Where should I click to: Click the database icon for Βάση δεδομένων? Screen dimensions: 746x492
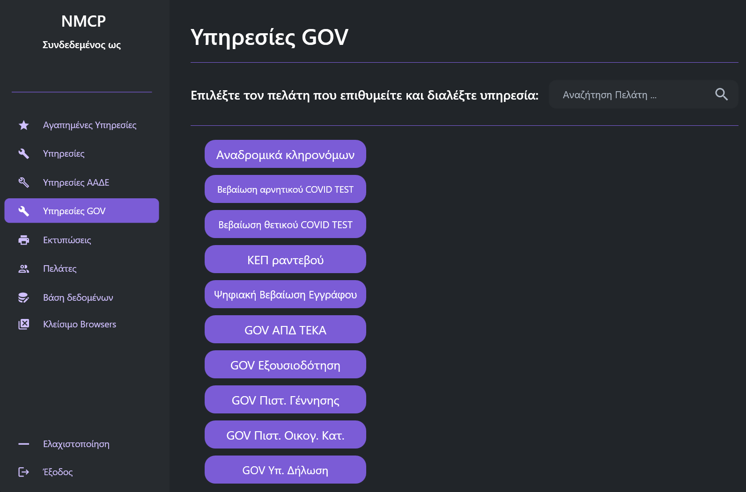click(24, 297)
